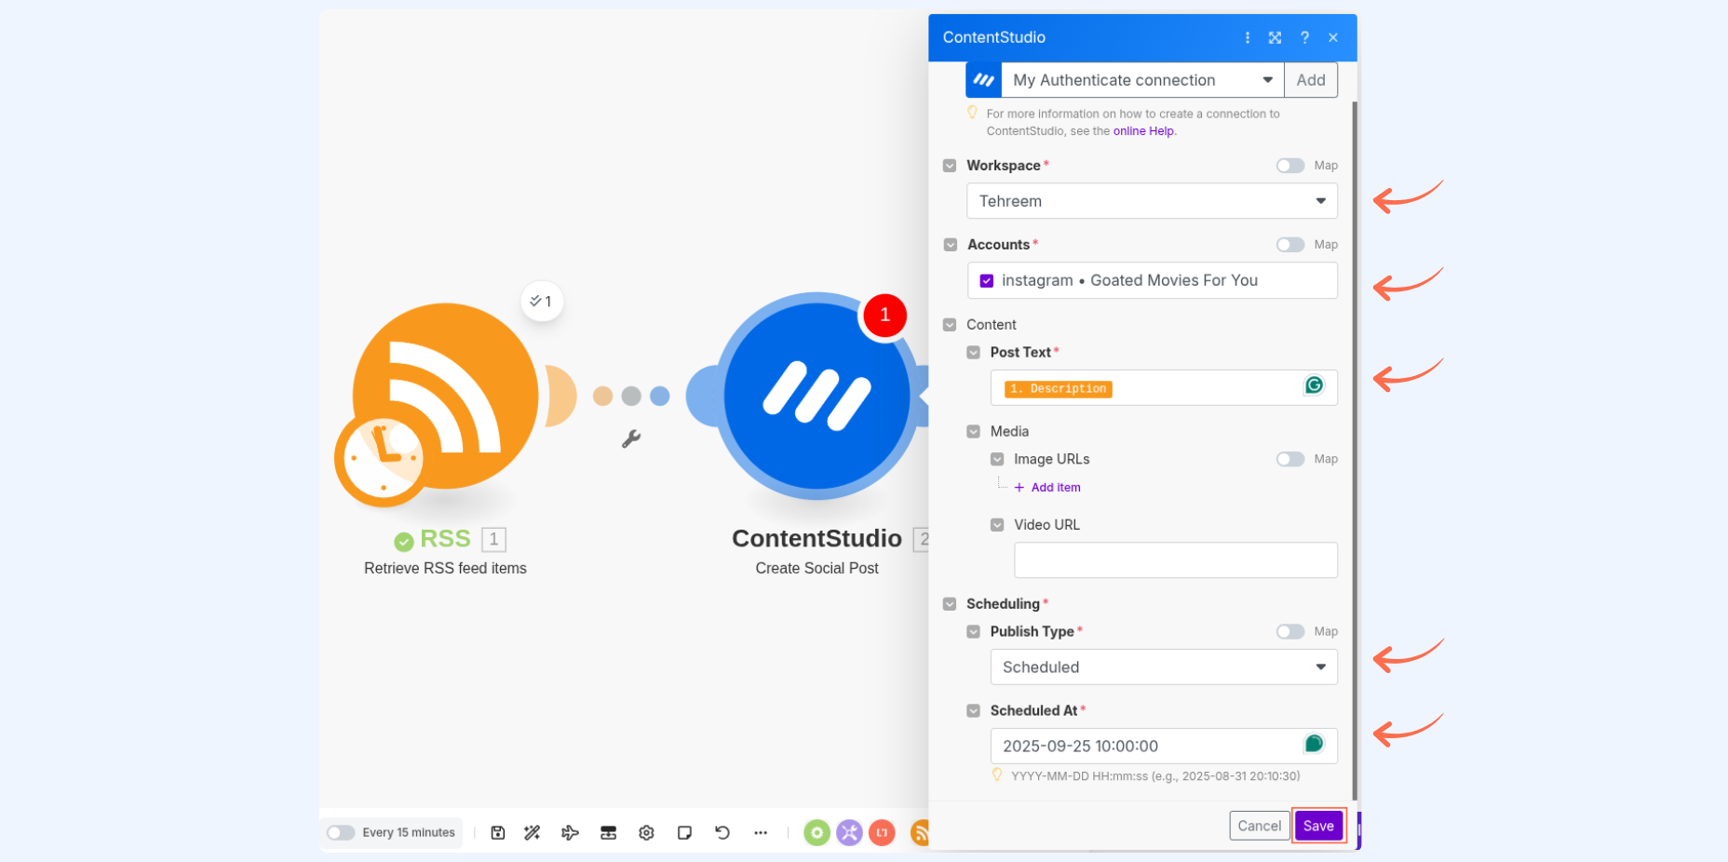Click Add button next to connection
Screen dimensions: 1728x862
click(1311, 80)
